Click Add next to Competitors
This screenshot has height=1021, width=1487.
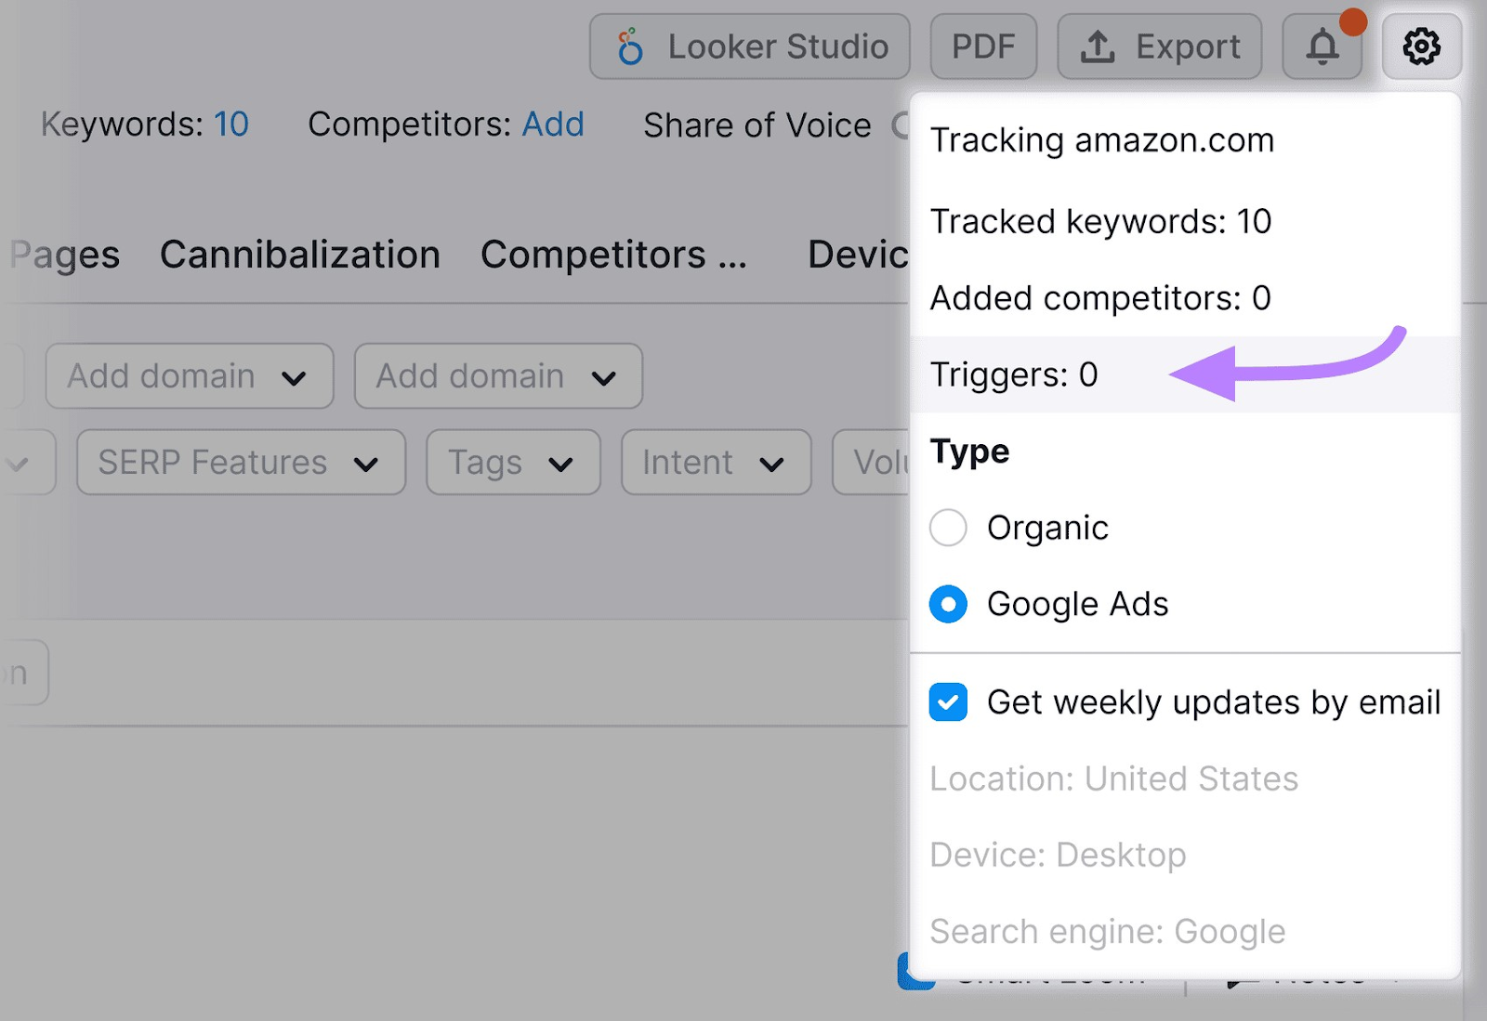pos(553,124)
